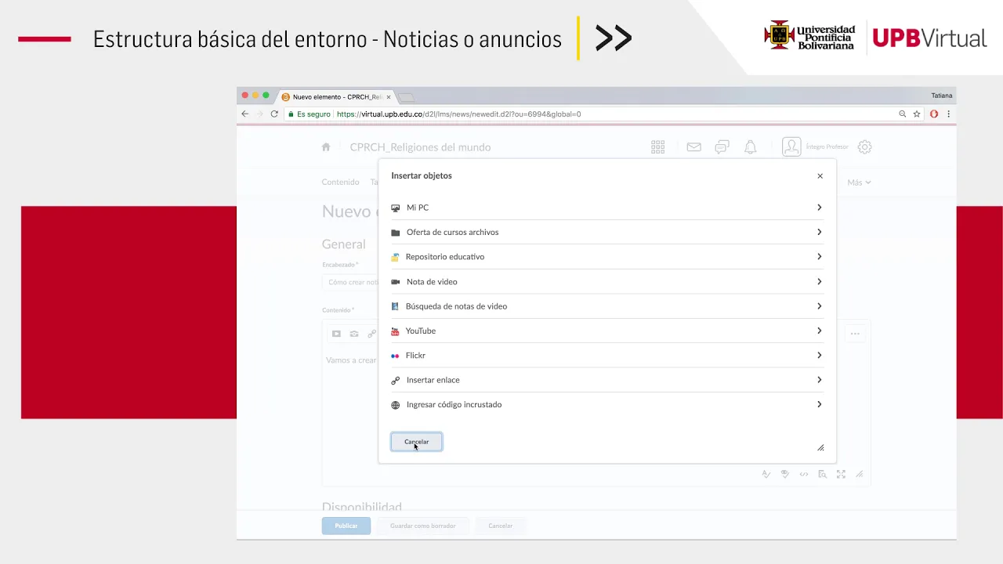The width and height of the screenshot is (1003, 564).
Task: Click the Opera extension icon in browser toolbar
Action: click(x=934, y=114)
